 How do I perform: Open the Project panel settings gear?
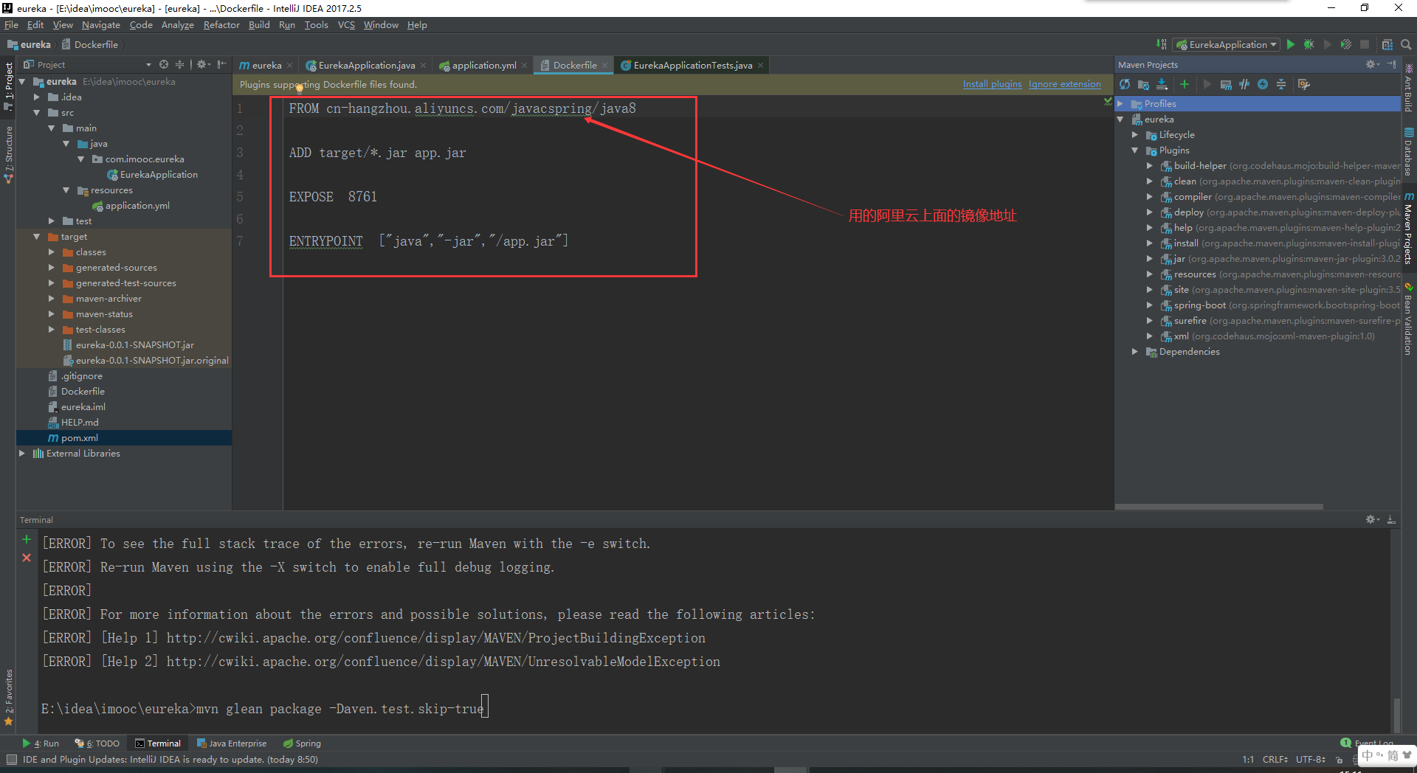203,64
